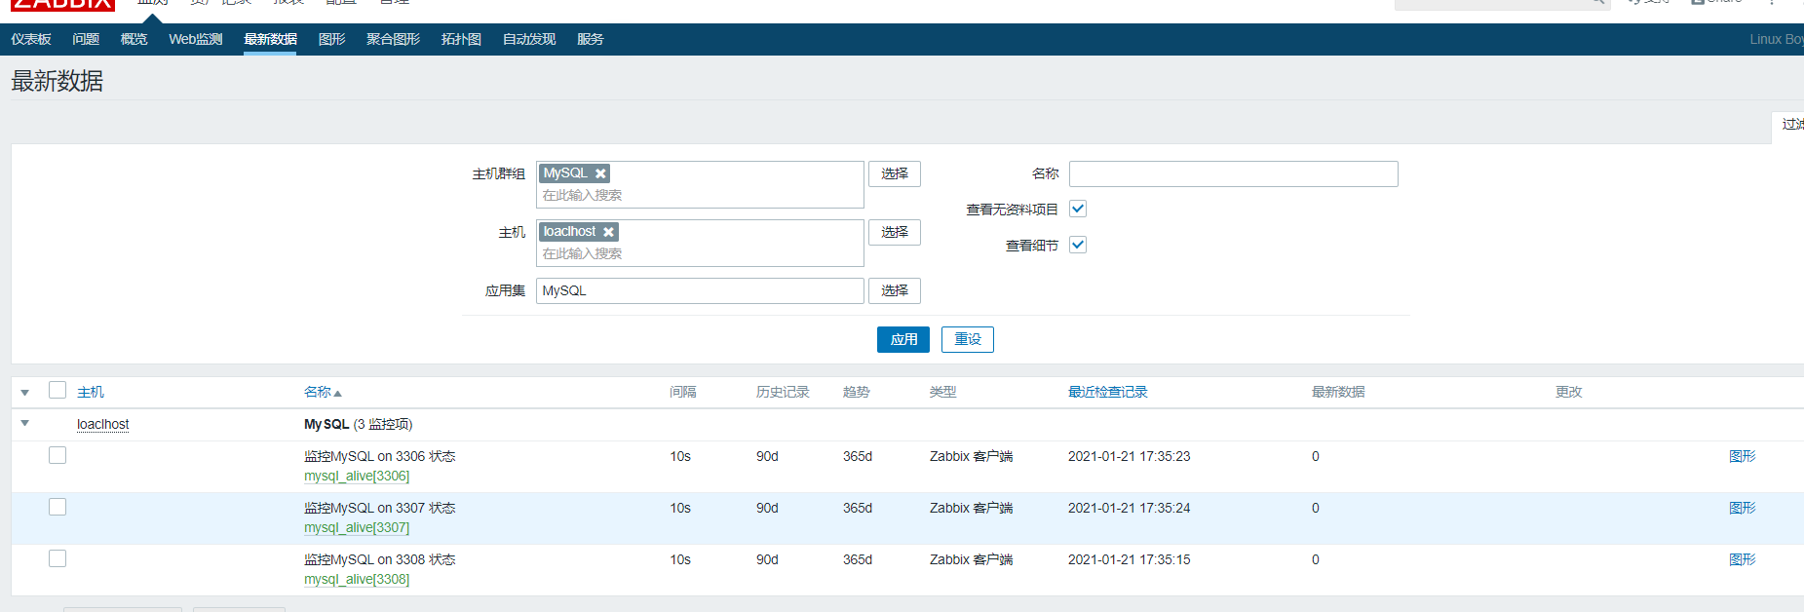
Task: Open 问题 tab
Action: (86, 39)
